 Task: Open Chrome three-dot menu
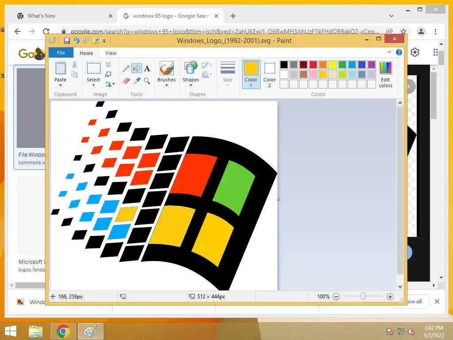click(x=435, y=31)
